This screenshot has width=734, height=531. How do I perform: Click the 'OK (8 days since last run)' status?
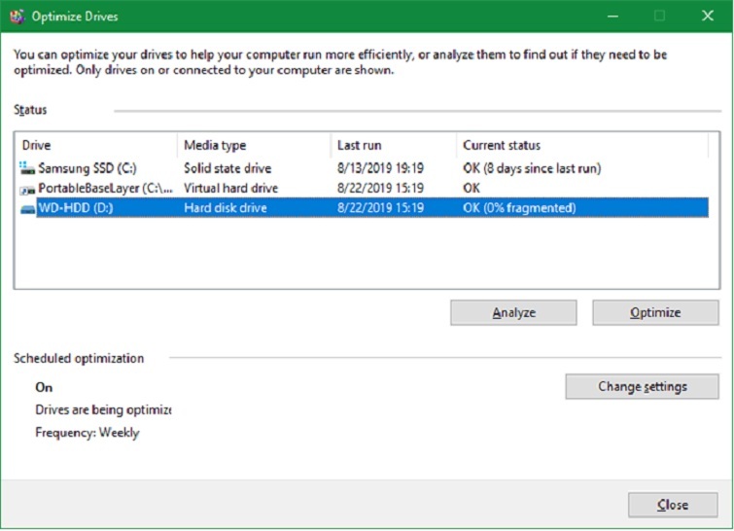click(531, 168)
